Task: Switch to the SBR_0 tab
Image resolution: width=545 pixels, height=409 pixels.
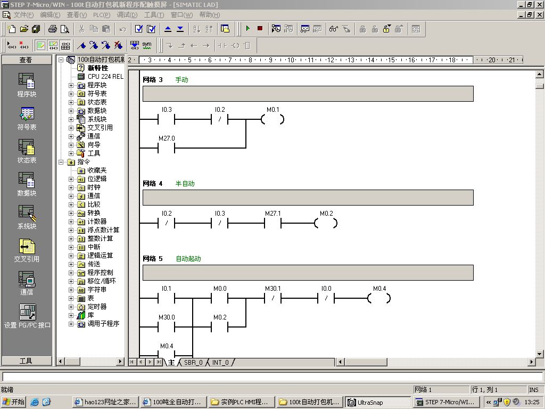Action: click(193, 363)
